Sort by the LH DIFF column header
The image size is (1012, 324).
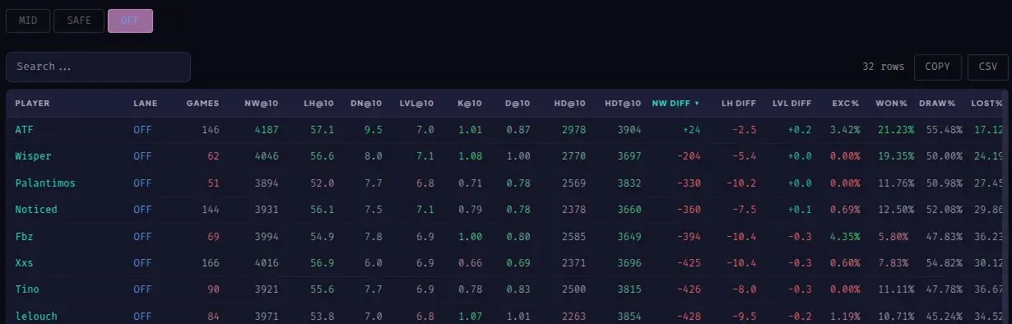tap(739, 104)
